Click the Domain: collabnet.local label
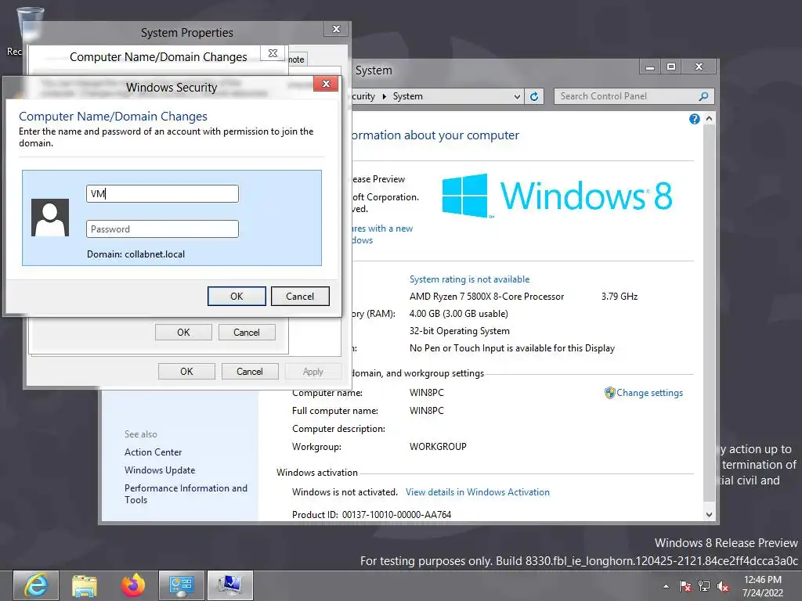Image resolution: width=802 pixels, height=601 pixels. coord(135,254)
